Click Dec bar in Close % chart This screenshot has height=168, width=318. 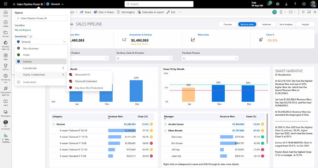[248, 93]
